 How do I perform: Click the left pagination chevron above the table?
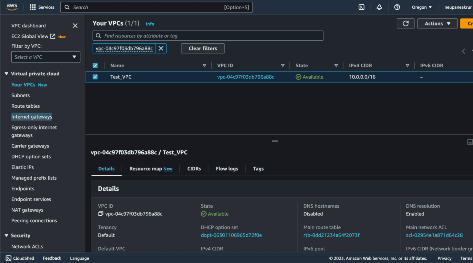tap(463, 51)
